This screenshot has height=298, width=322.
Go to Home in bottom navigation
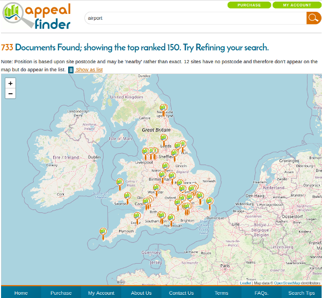[21, 293]
